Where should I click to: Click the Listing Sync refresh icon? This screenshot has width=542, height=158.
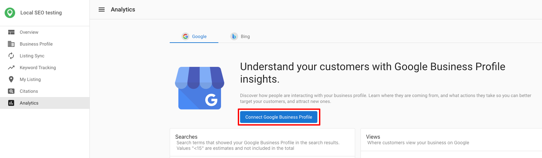click(x=11, y=56)
